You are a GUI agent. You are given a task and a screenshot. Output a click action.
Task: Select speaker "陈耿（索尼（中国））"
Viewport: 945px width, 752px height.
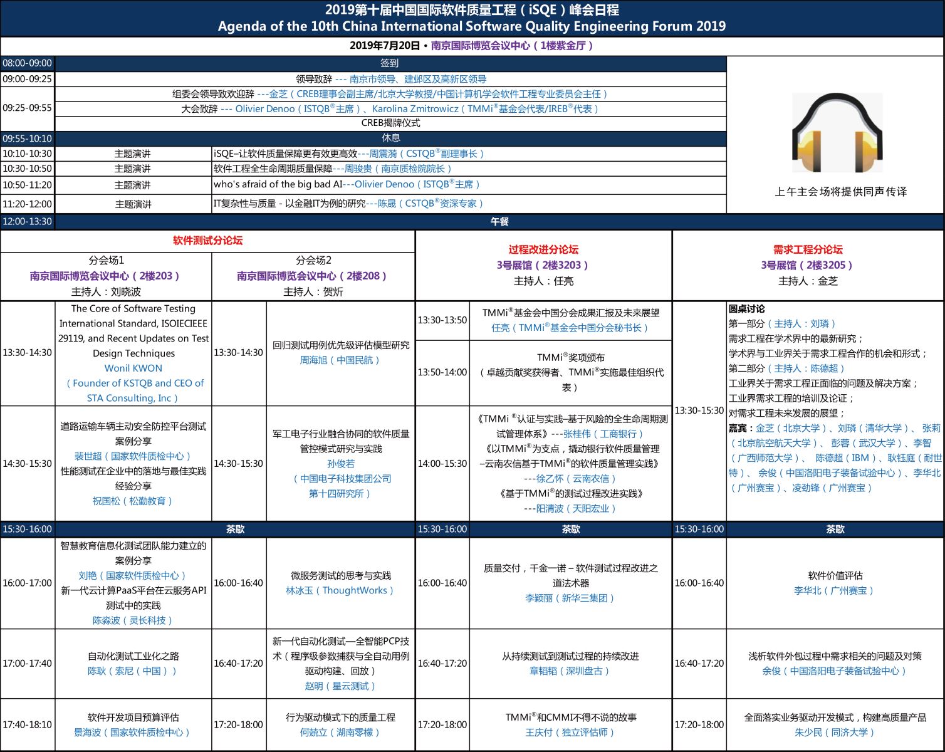click(133, 671)
